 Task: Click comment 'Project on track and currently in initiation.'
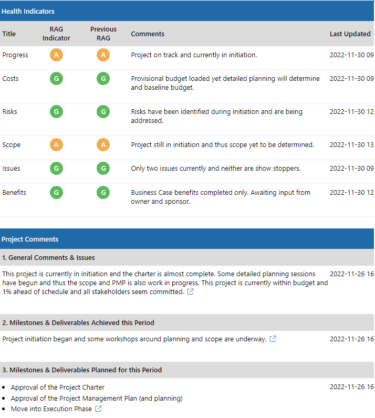point(194,55)
